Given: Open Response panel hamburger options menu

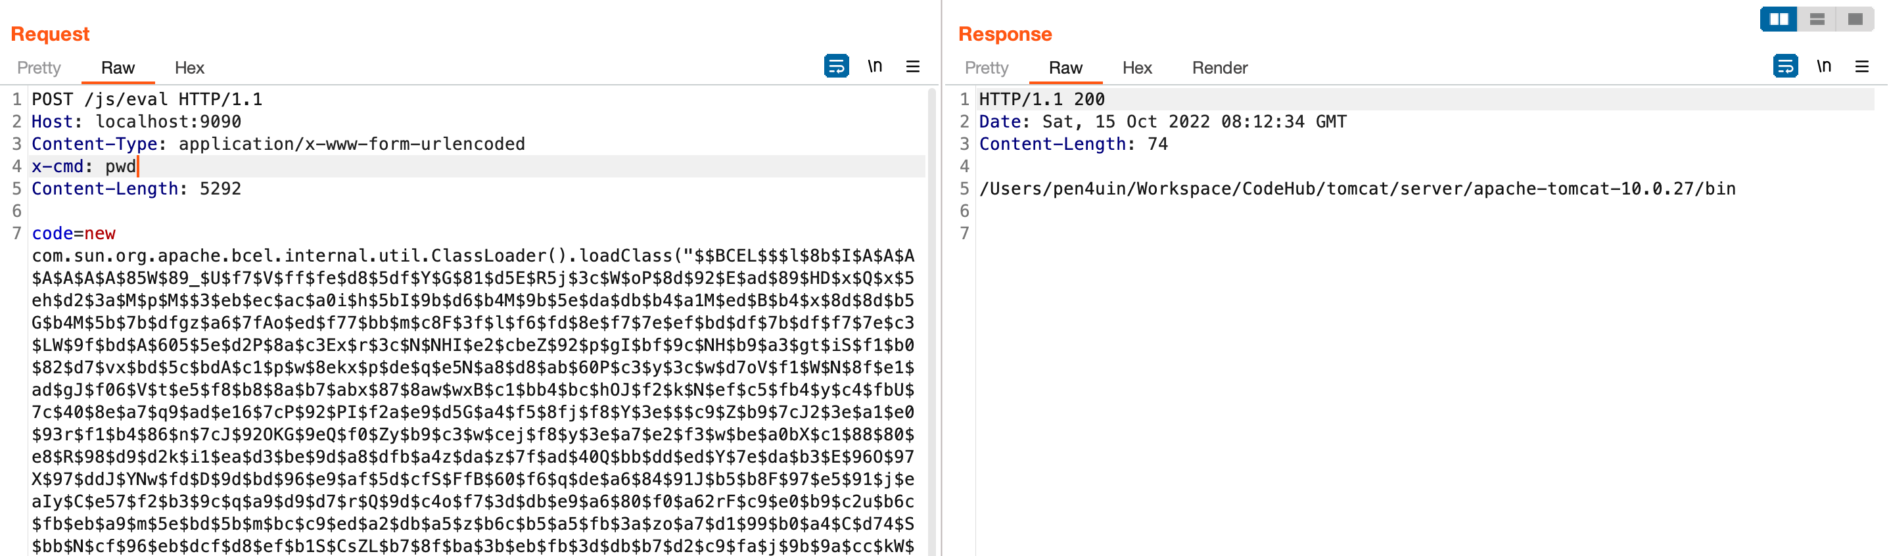Looking at the screenshot, I should pos(1862,67).
